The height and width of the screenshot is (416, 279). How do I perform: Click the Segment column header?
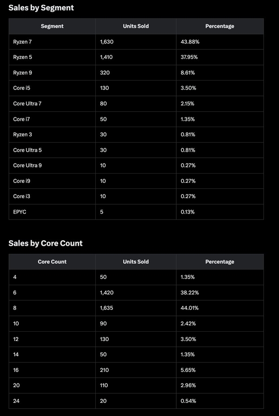point(52,27)
